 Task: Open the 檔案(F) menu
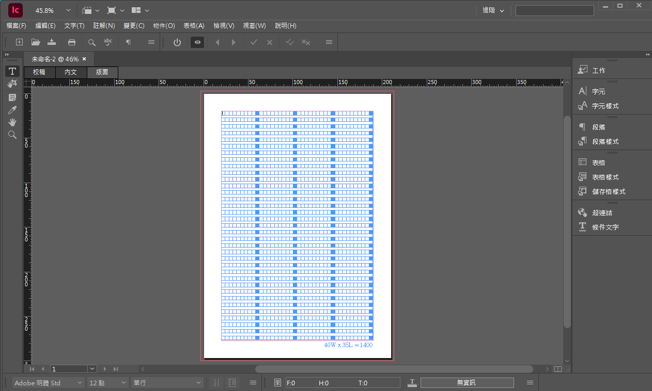click(x=17, y=26)
